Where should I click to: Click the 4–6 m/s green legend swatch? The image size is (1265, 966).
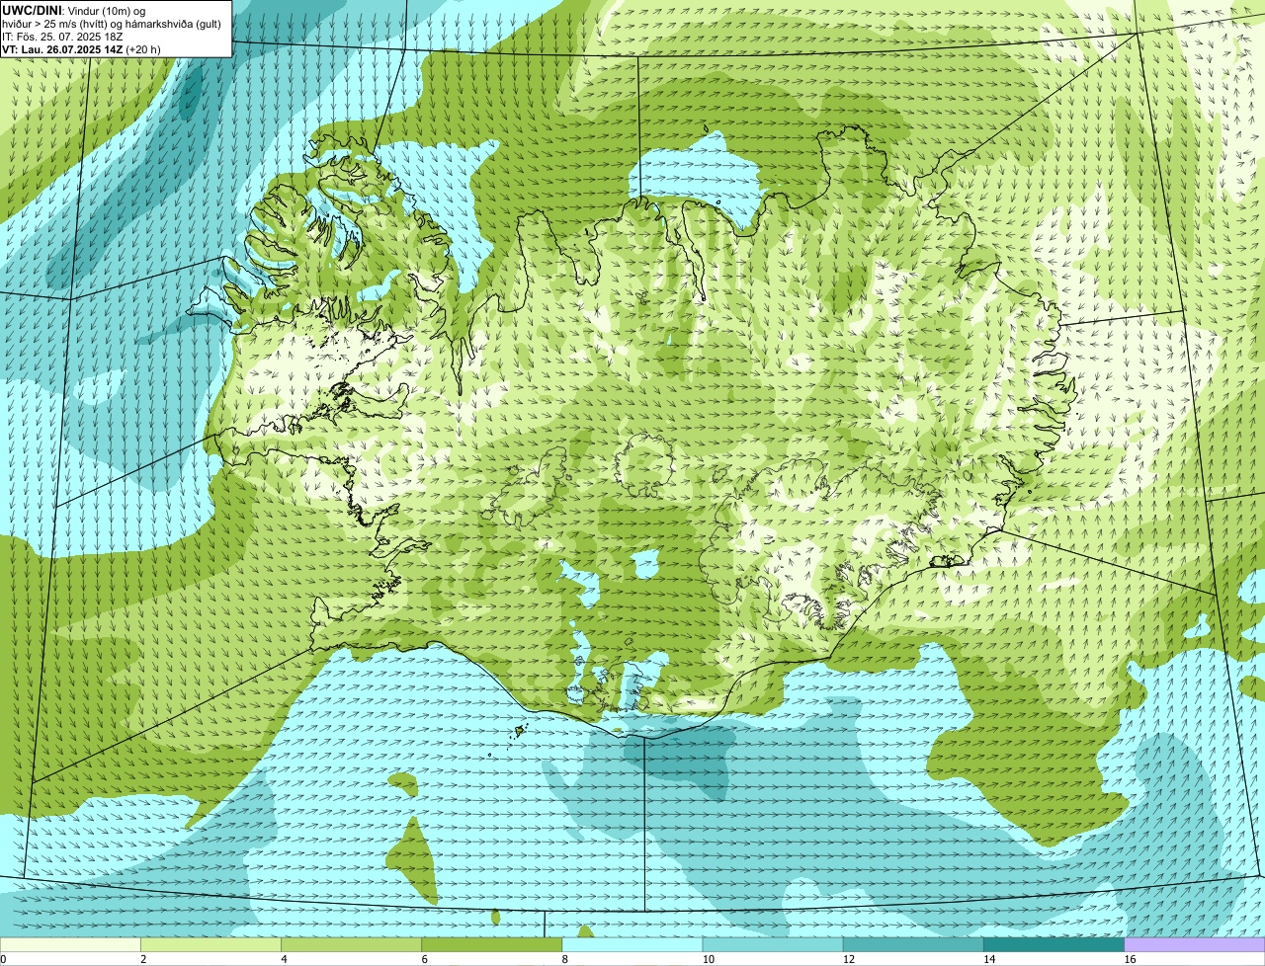351,945
